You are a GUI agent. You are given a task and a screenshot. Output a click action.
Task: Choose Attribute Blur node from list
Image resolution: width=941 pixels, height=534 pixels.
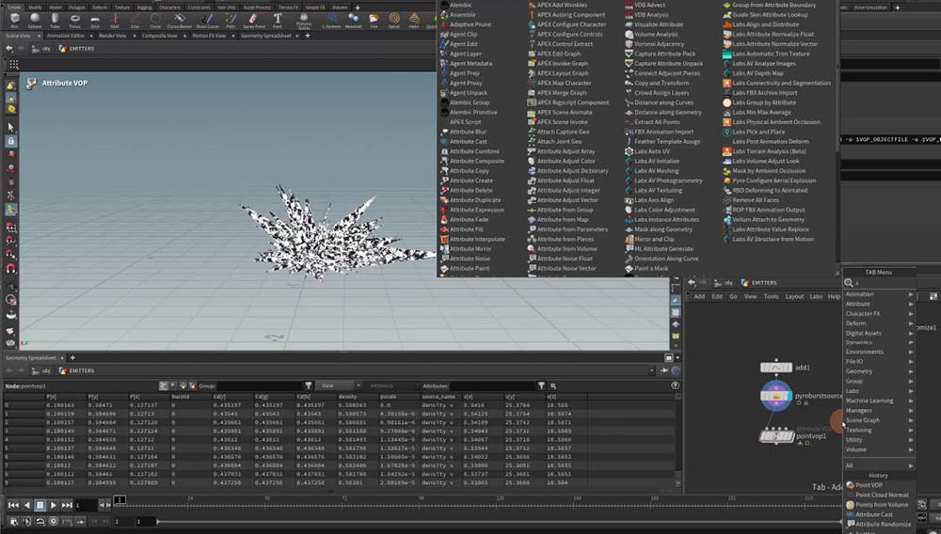point(468,132)
